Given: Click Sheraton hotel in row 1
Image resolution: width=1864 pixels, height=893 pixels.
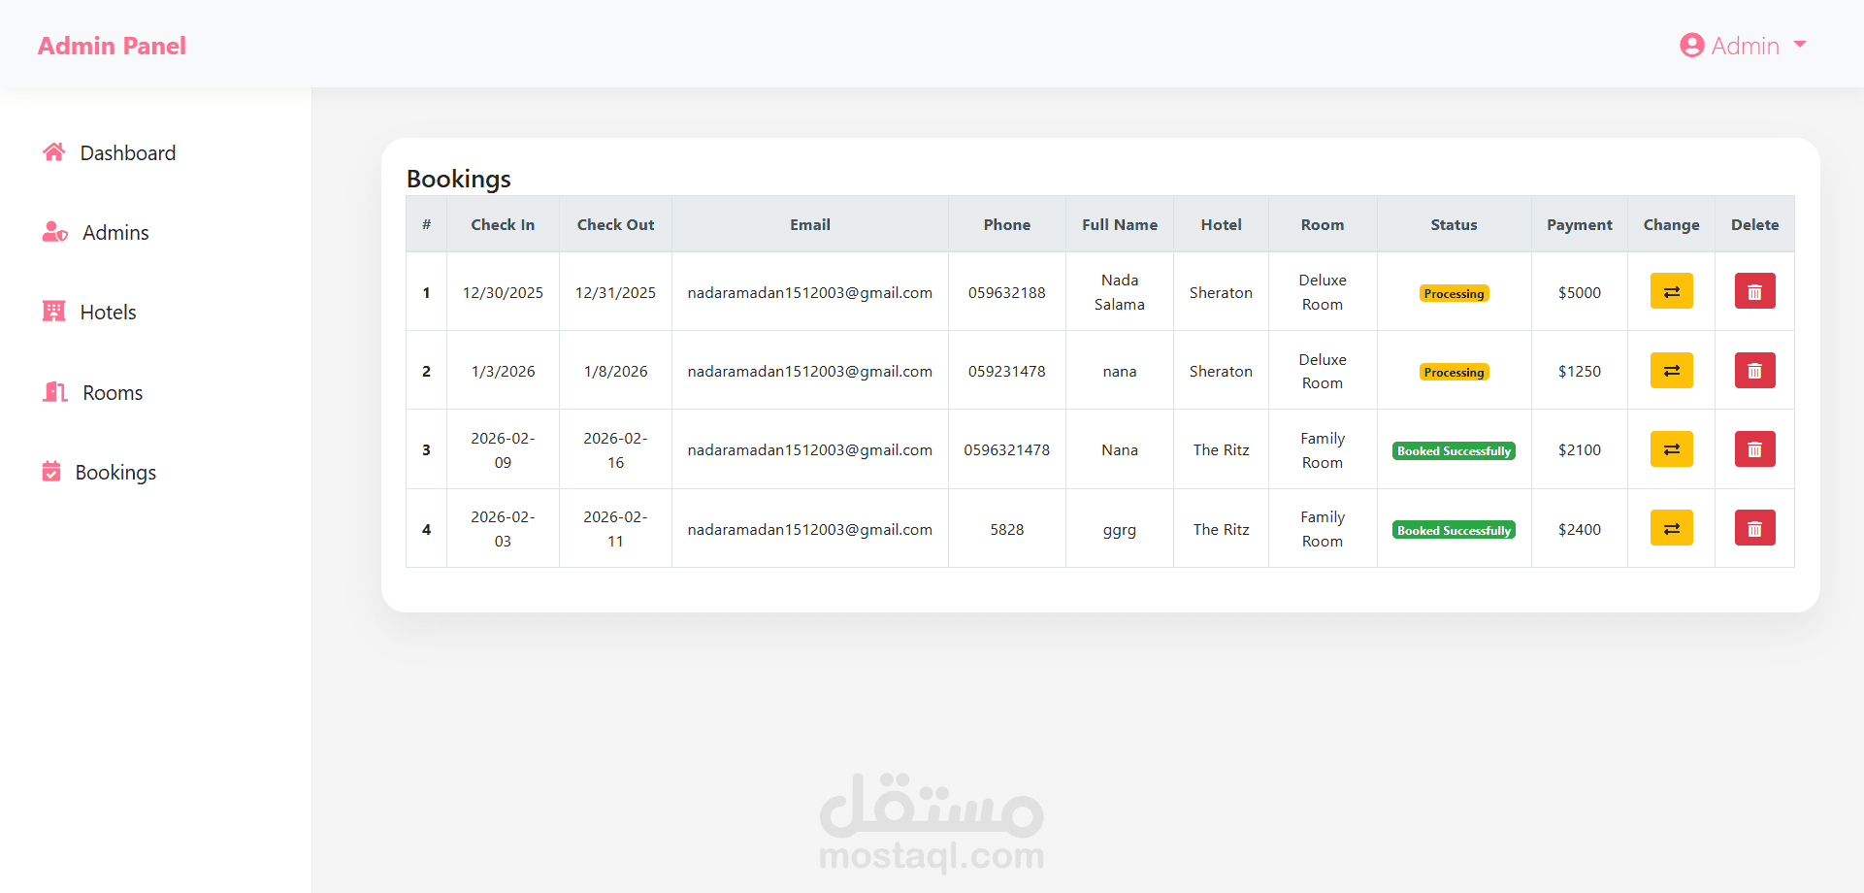Looking at the screenshot, I should point(1221,292).
